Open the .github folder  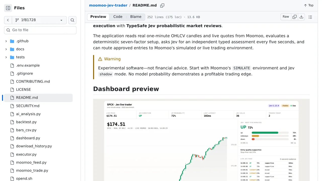point(22,41)
